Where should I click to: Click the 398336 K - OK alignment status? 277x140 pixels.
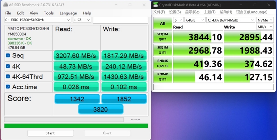[20, 43]
